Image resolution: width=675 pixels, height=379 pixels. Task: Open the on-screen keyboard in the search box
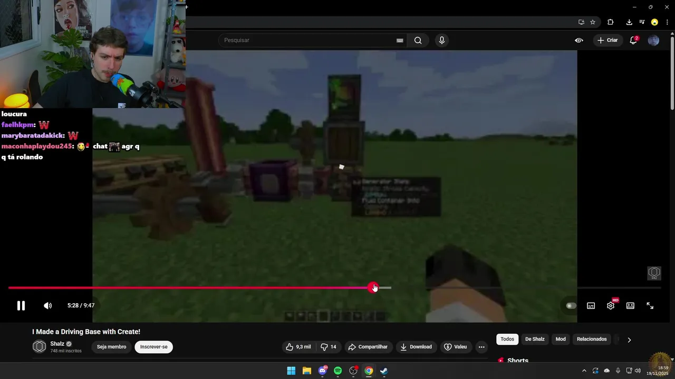click(400, 41)
